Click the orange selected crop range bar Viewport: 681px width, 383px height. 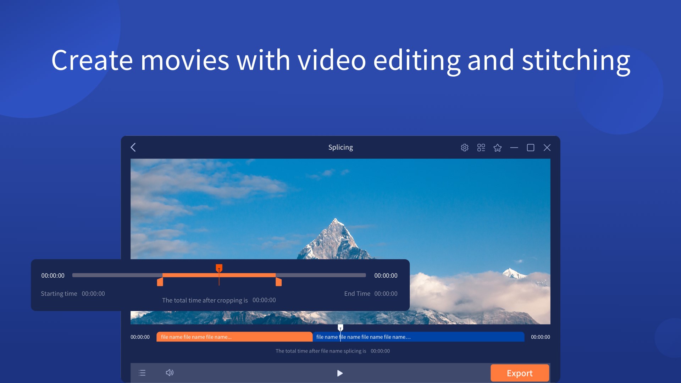click(x=248, y=275)
